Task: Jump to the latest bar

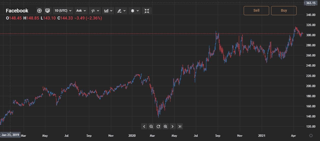Action: [180, 126]
